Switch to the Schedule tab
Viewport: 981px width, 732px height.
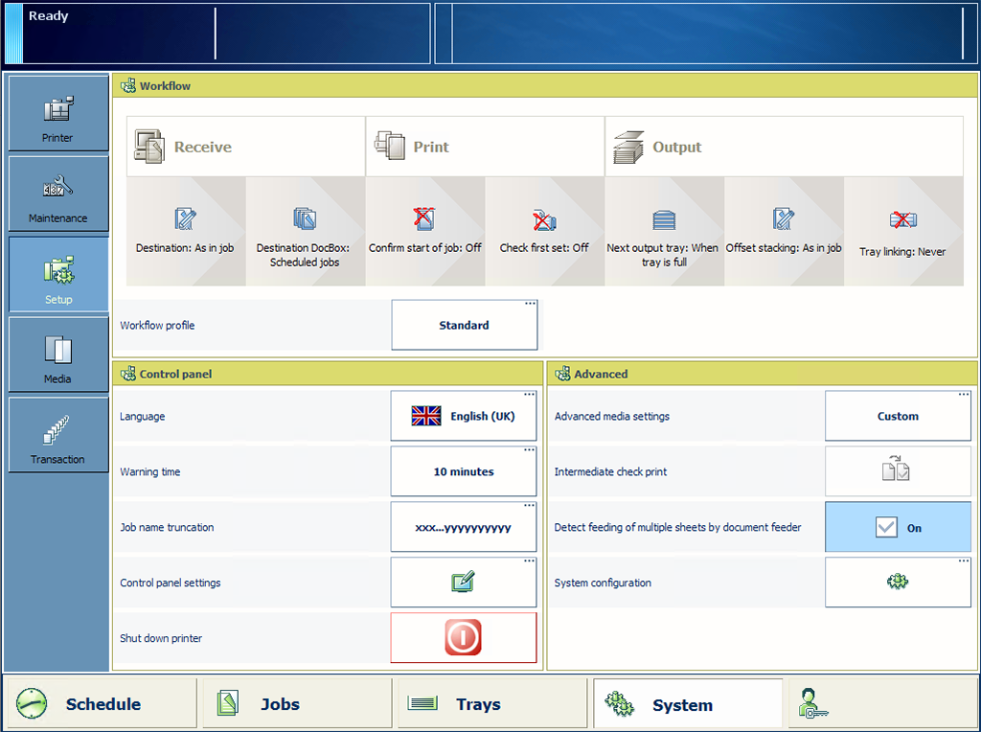point(100,704)
